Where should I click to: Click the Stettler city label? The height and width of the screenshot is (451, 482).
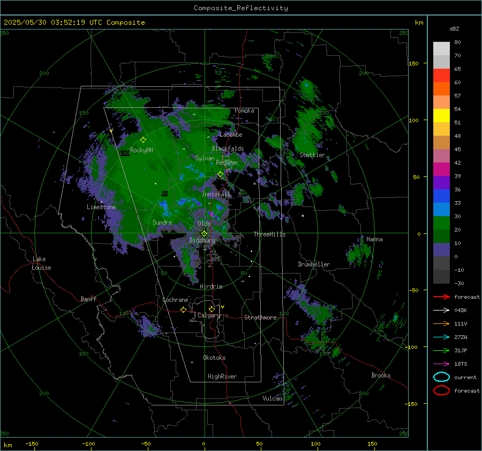[312, 155]
